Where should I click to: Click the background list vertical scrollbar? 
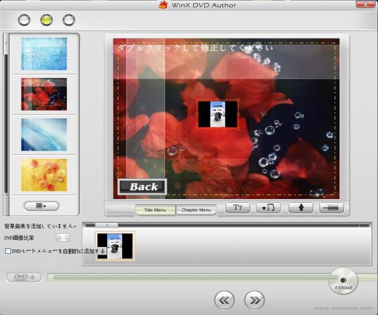tap(6, 124)
